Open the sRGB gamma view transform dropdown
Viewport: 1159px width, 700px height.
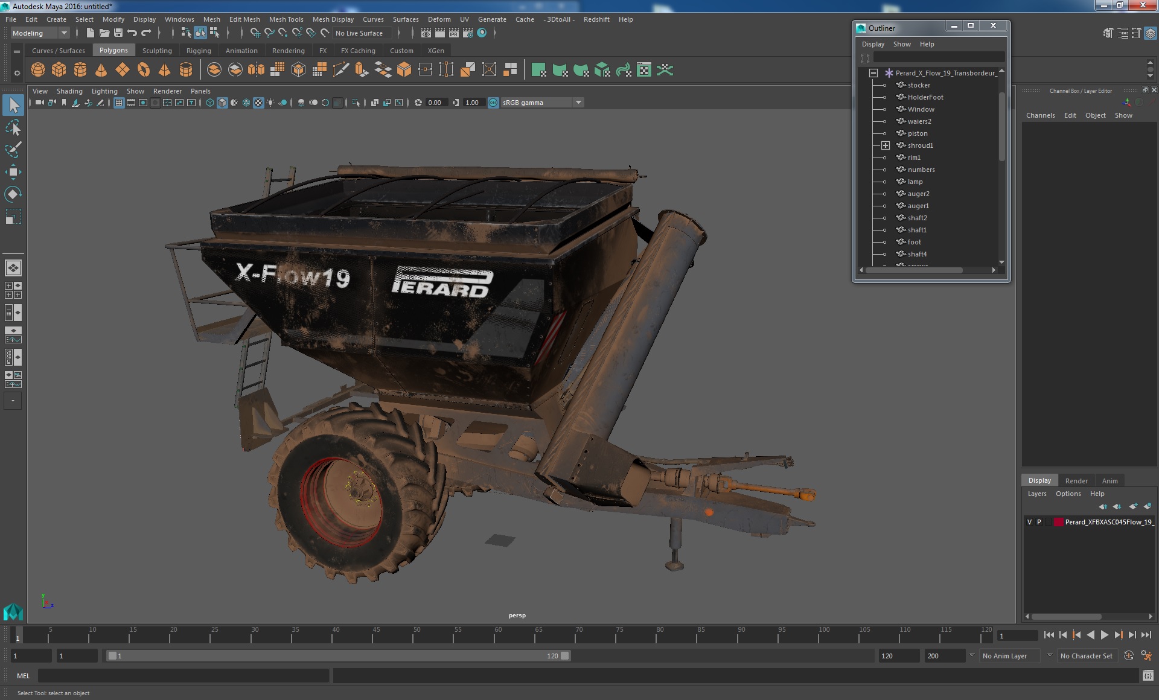tap(542, 103)
